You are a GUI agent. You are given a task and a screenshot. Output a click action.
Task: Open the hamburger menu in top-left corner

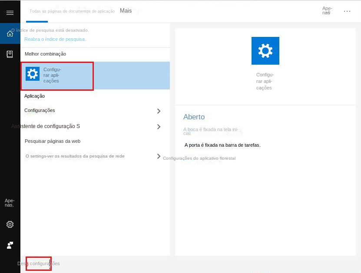coord(10,12)
